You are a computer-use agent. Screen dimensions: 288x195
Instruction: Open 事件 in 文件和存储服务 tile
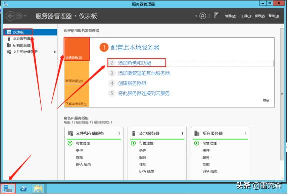pos(79,150)
